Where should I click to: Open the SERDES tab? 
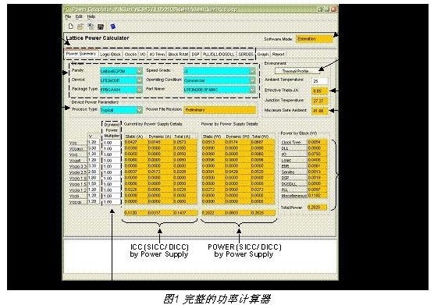tap(246, 54)
